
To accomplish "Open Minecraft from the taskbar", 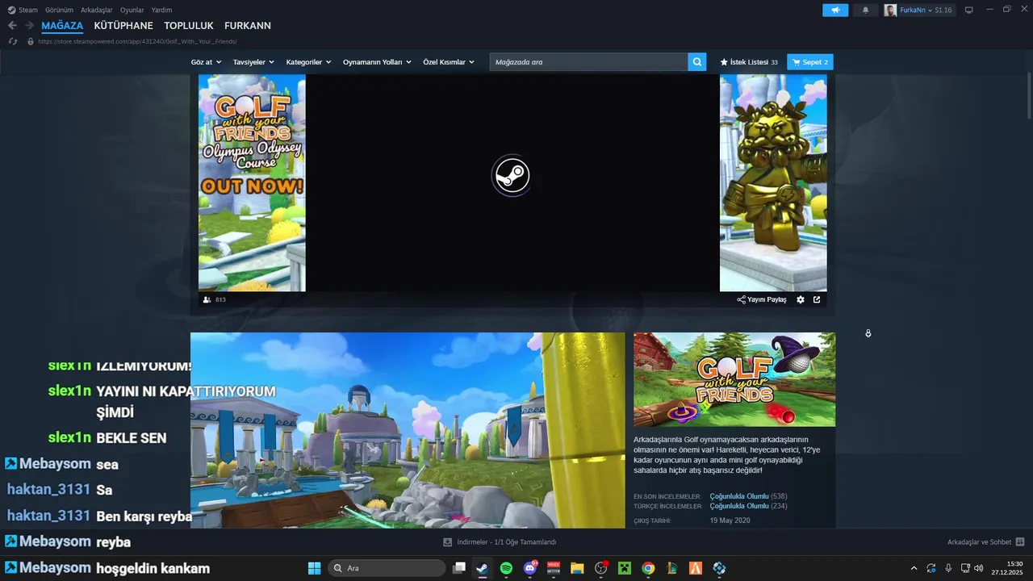I will 624,568.
